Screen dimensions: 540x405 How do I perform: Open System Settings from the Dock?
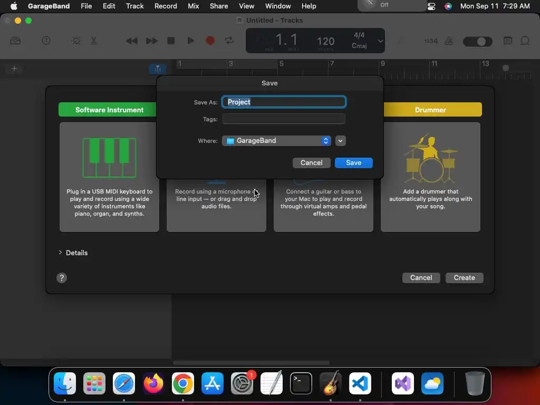click(x=242, y=383)
